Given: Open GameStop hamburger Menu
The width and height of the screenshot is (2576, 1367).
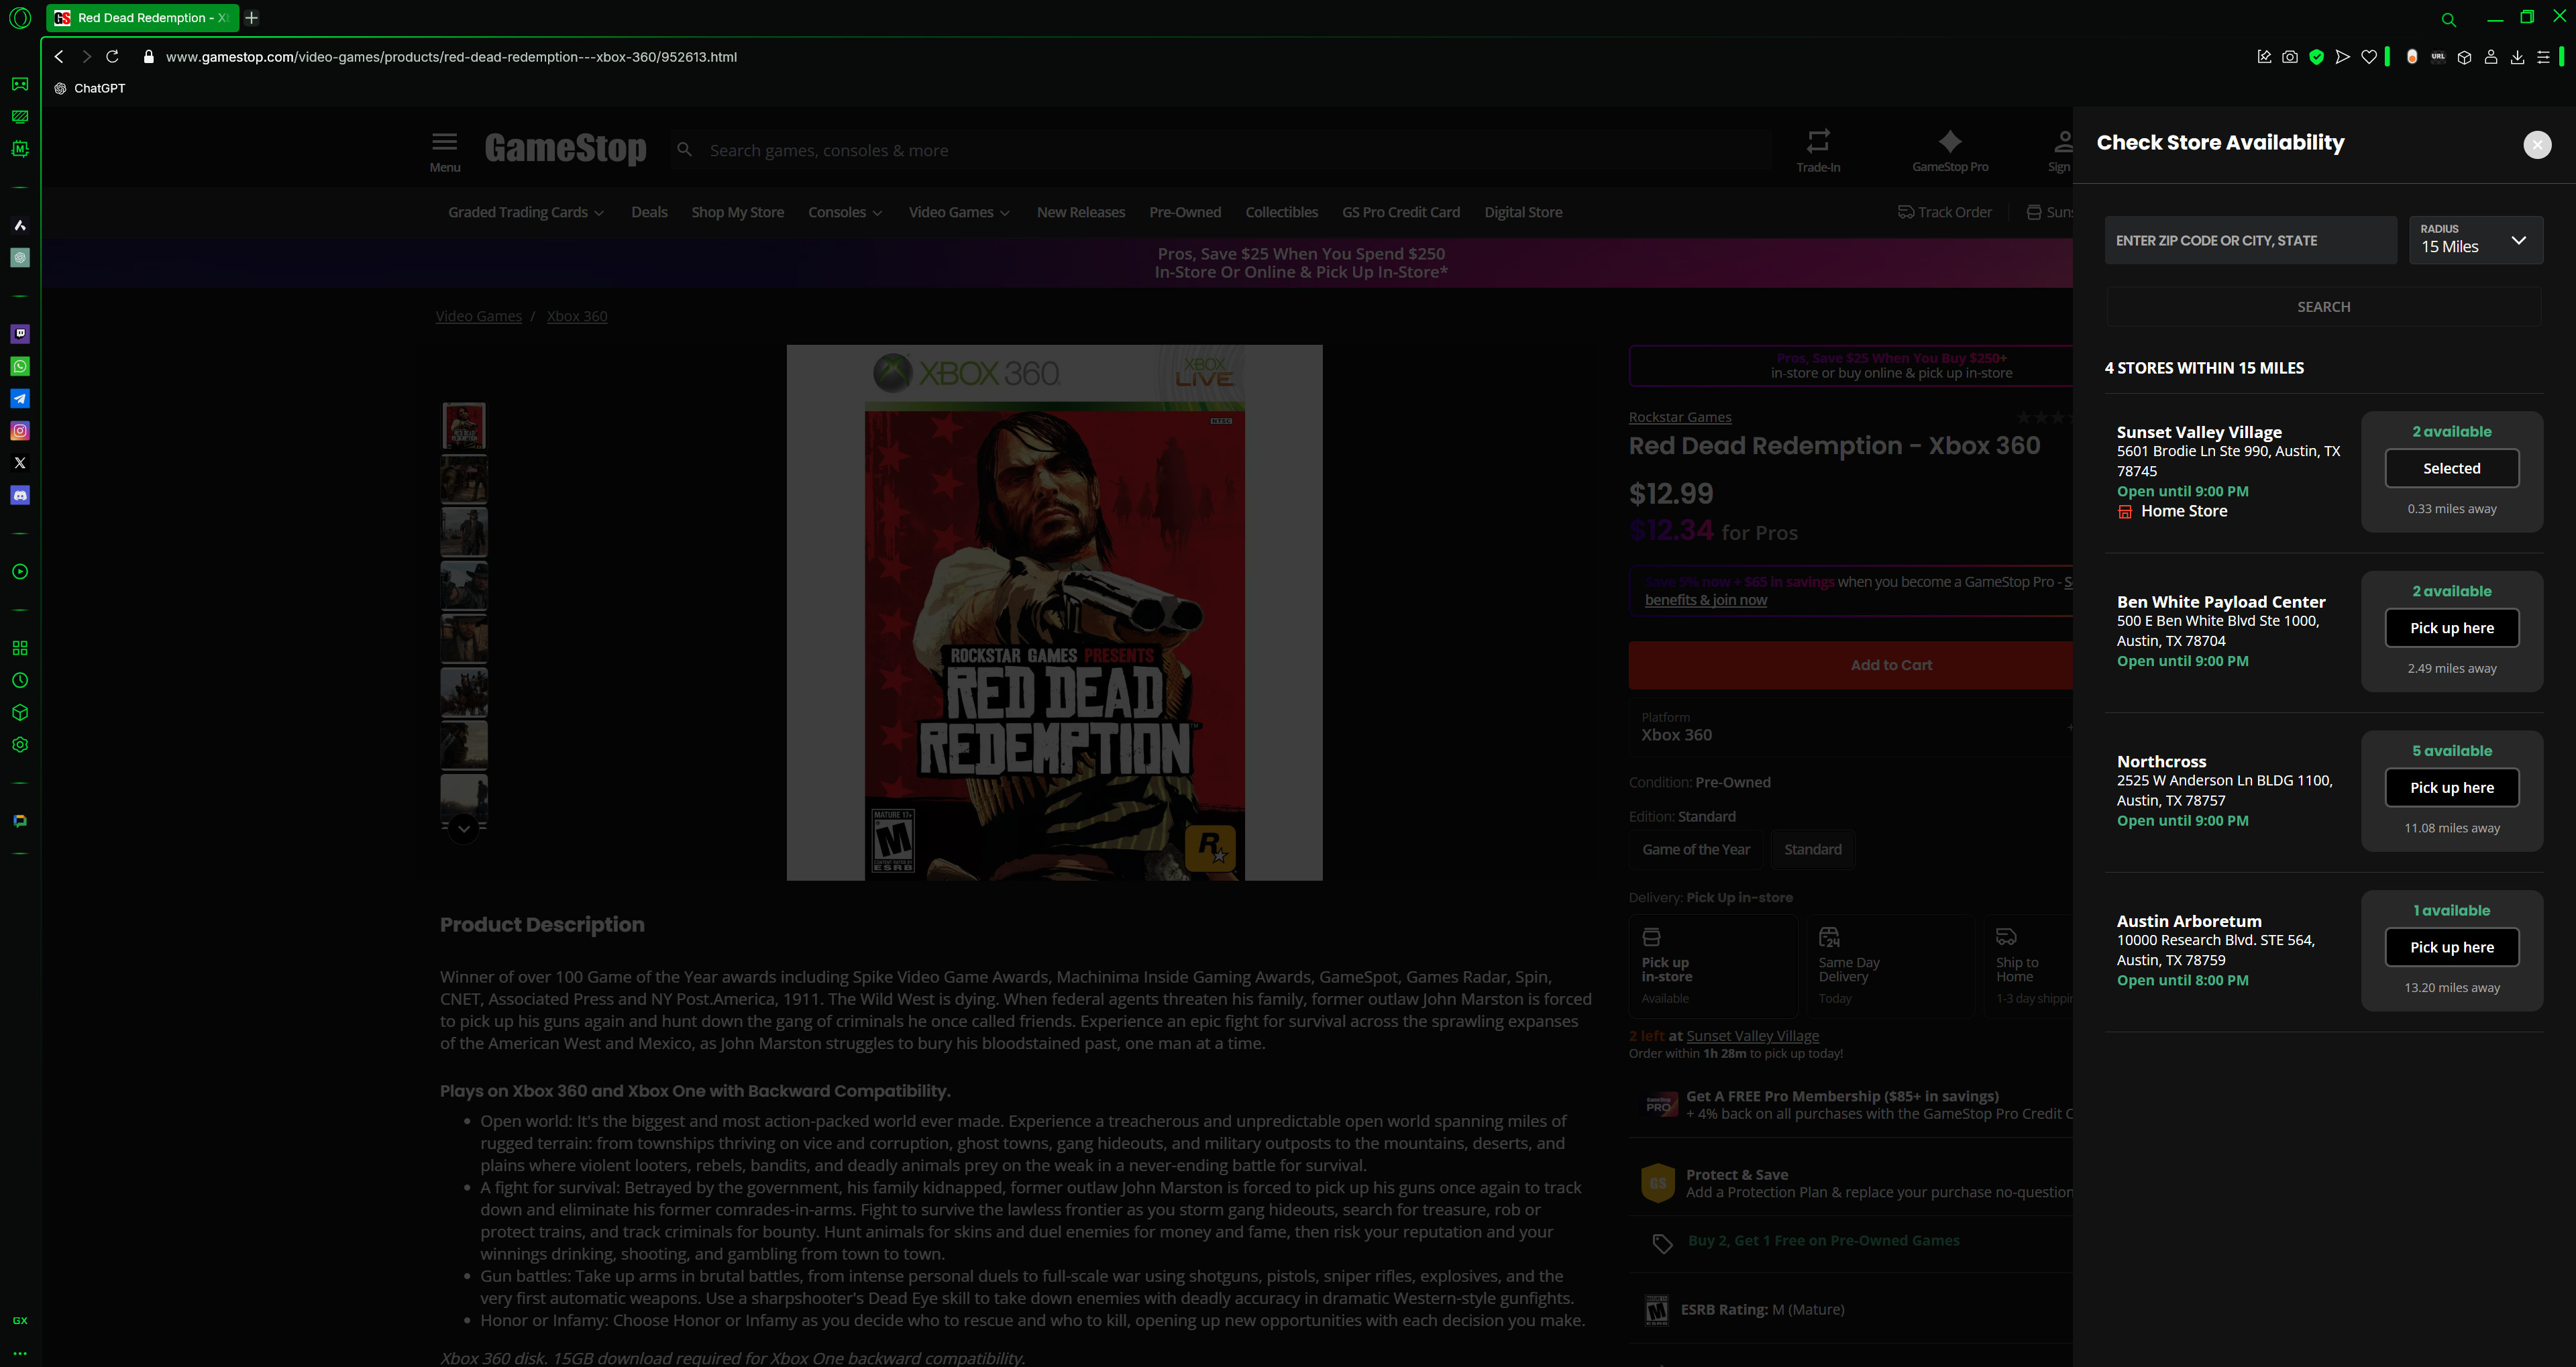Looking at the screenshot, I should point(445,151).
